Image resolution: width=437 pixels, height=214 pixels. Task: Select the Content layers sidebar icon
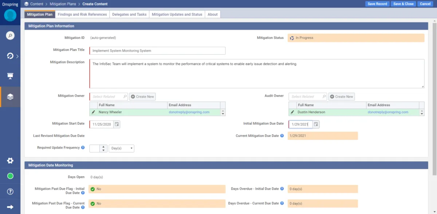coord(10,97)
